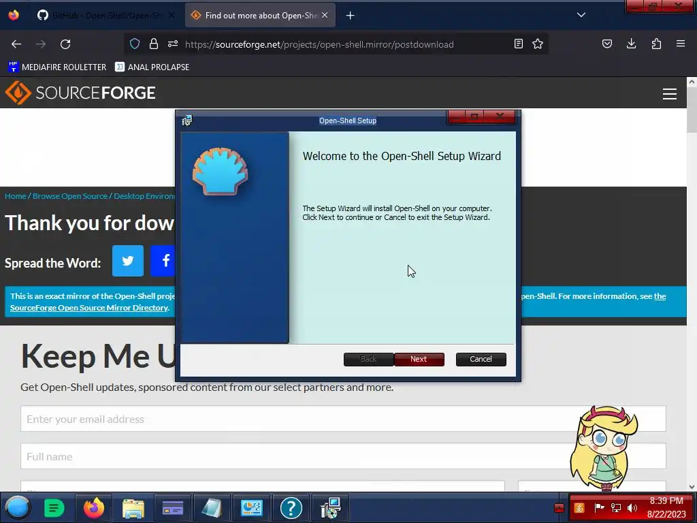Share on Twitter button
The height and width of the screenshot is (523, 697).
[128, 261]
